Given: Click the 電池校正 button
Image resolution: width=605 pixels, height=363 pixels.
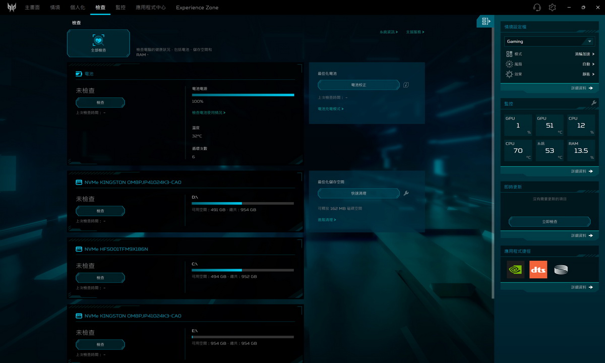Looking at the screenshot, I should coord(359,85).
